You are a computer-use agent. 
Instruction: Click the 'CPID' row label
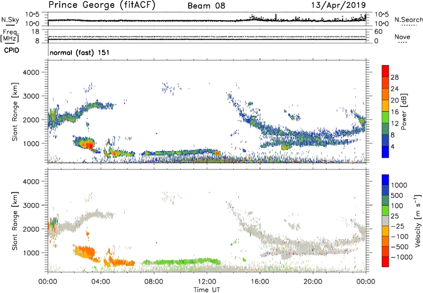tap(12, 50)
